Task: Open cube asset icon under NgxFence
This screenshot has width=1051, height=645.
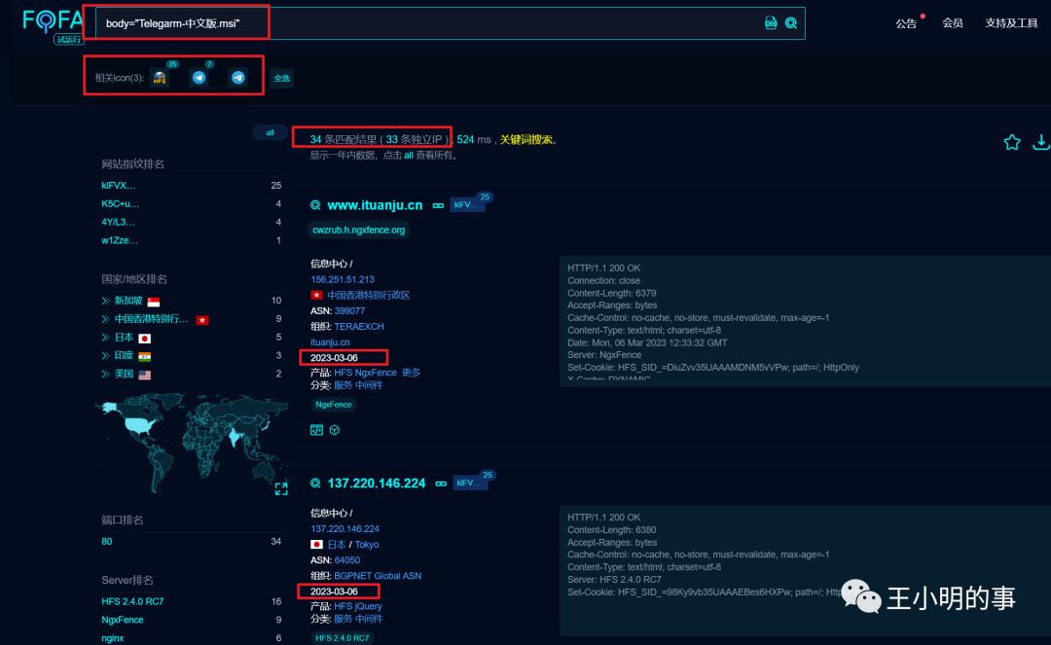Action: [x=335, y=430]
